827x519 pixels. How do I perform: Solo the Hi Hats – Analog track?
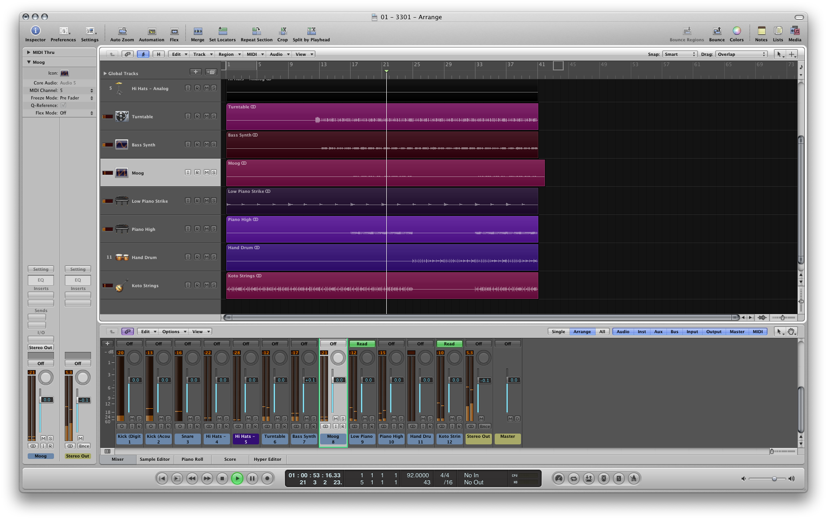[x=214, y=88]
